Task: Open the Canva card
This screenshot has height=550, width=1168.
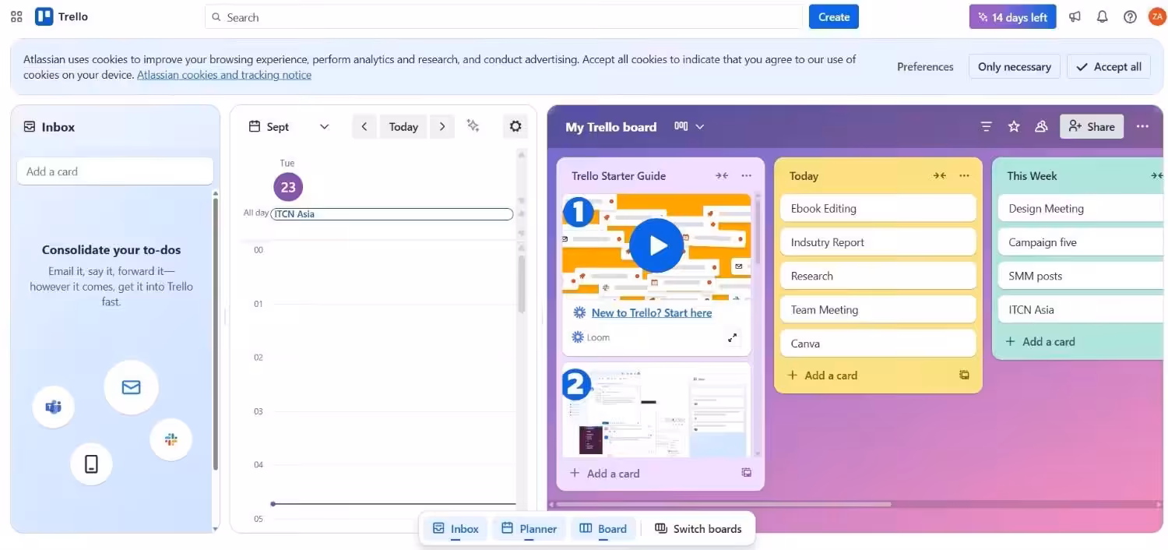Action: click(x=878, y=344)
